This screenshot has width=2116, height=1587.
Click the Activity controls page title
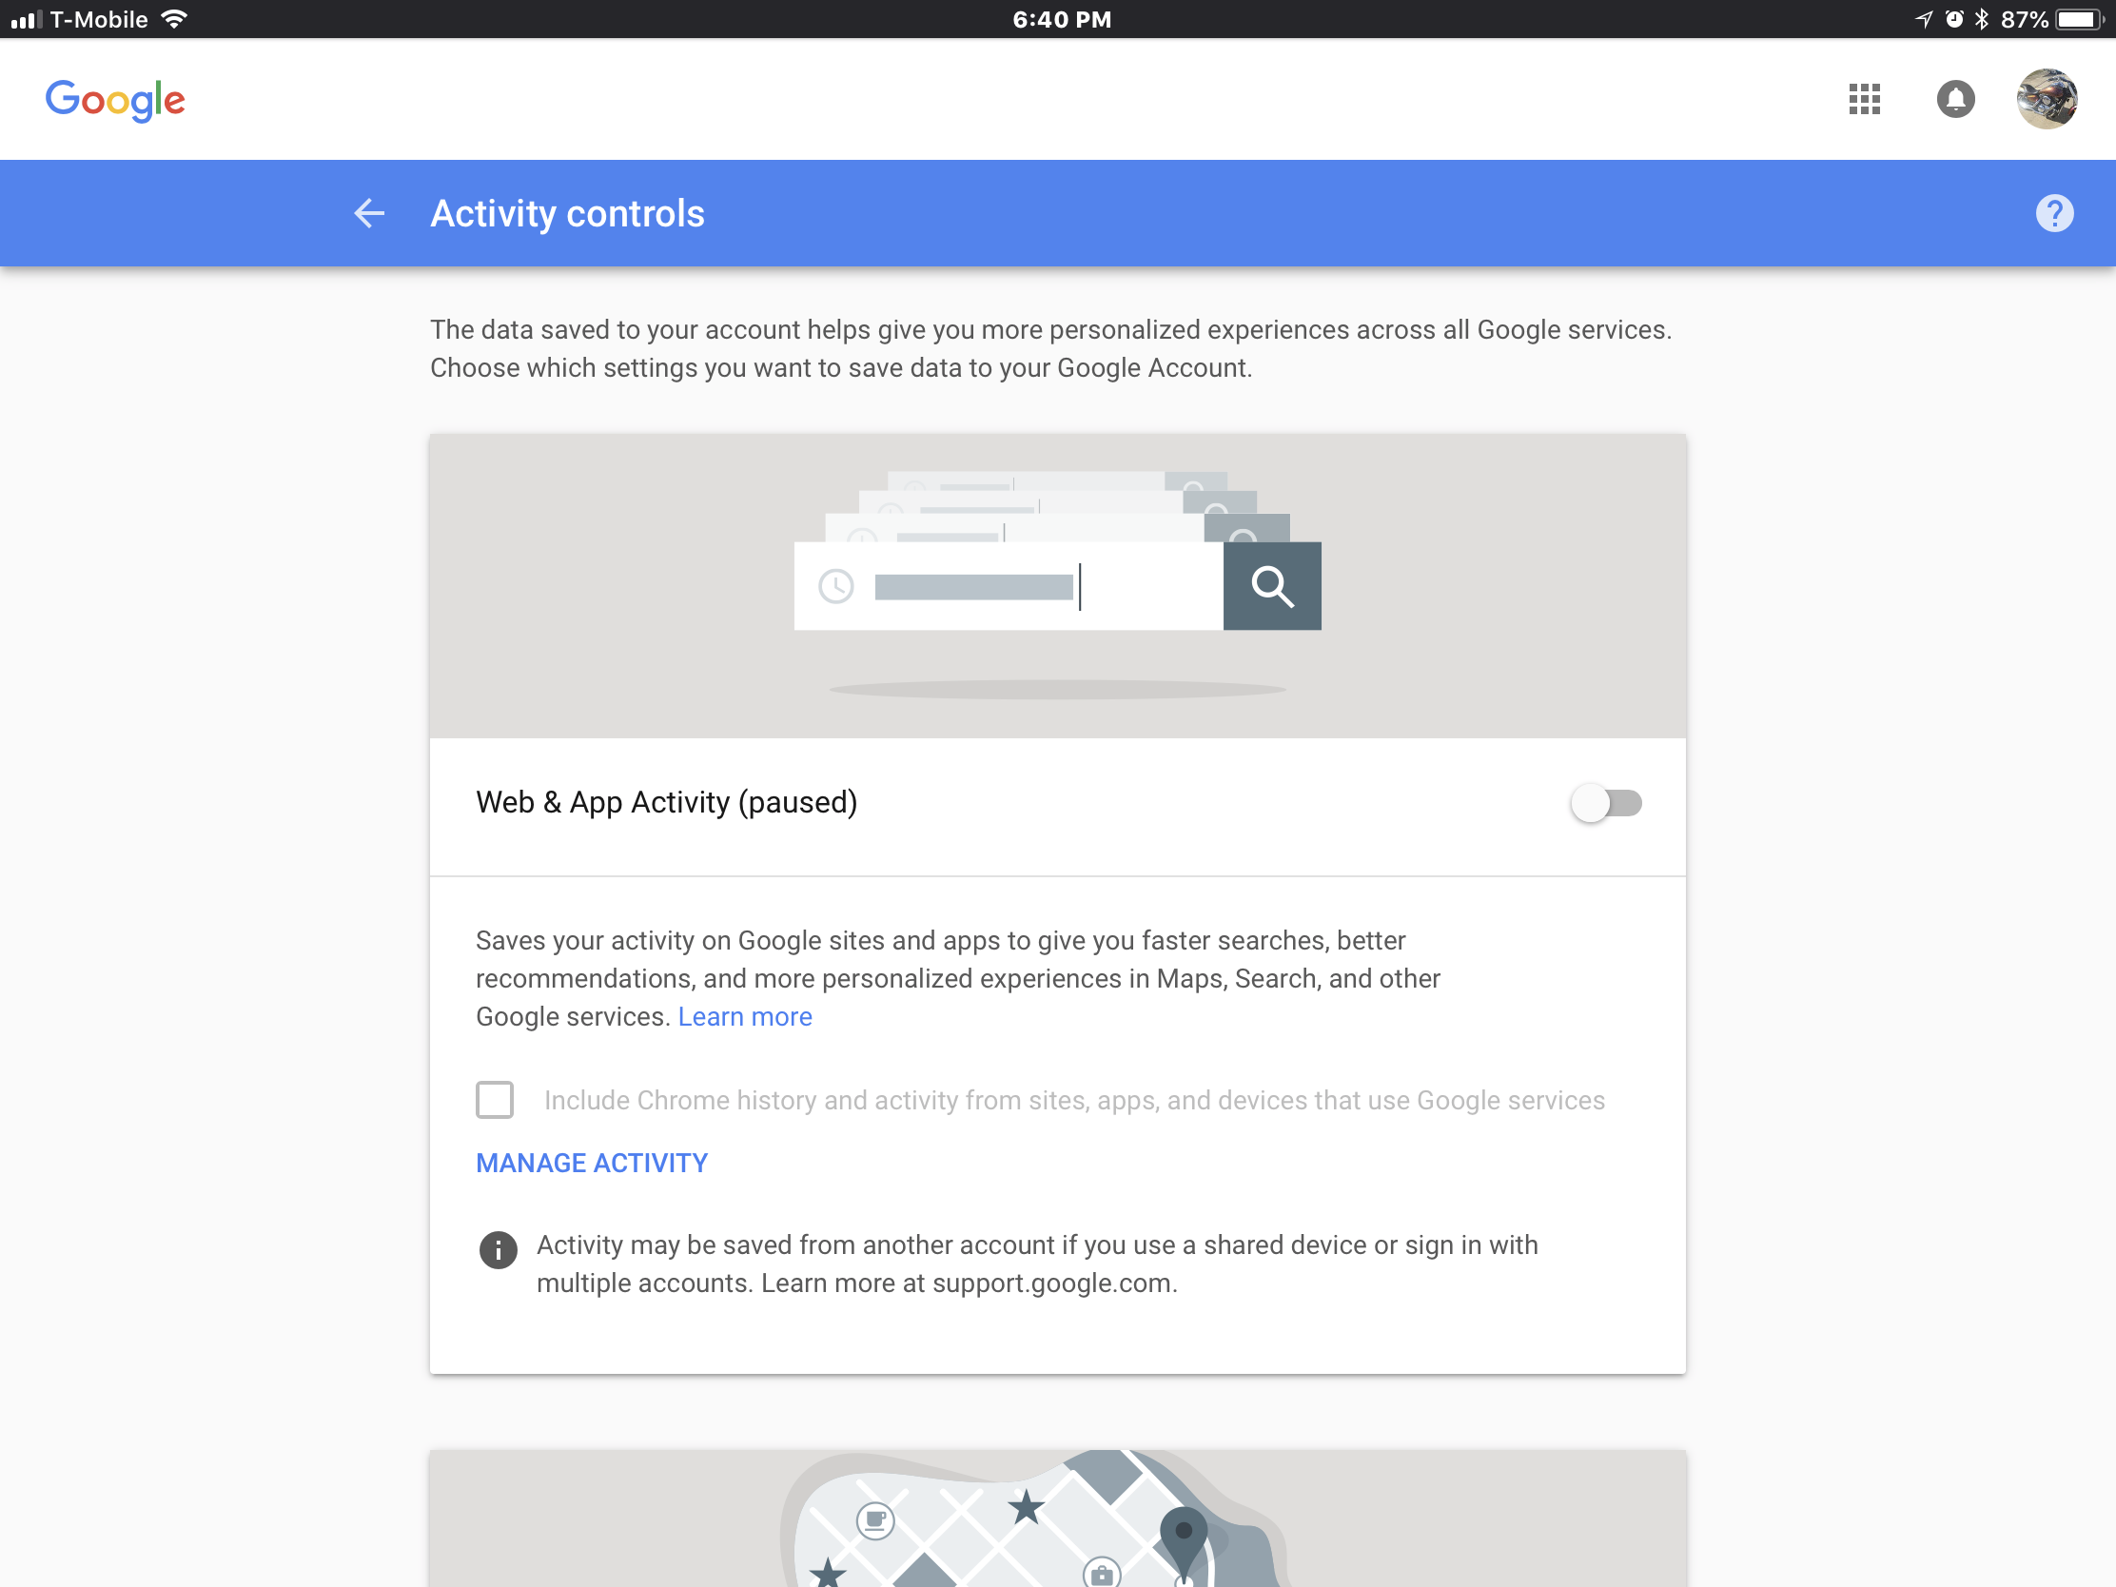567,214
